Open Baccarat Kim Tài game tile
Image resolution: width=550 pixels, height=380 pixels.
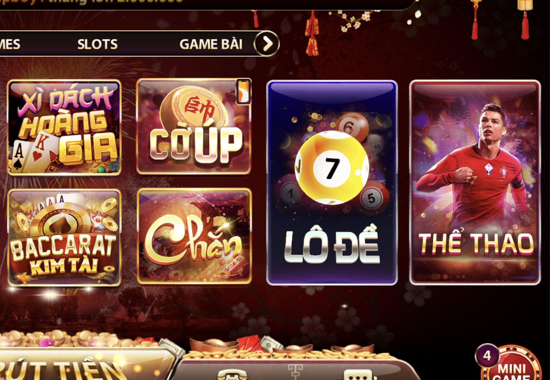64,237
